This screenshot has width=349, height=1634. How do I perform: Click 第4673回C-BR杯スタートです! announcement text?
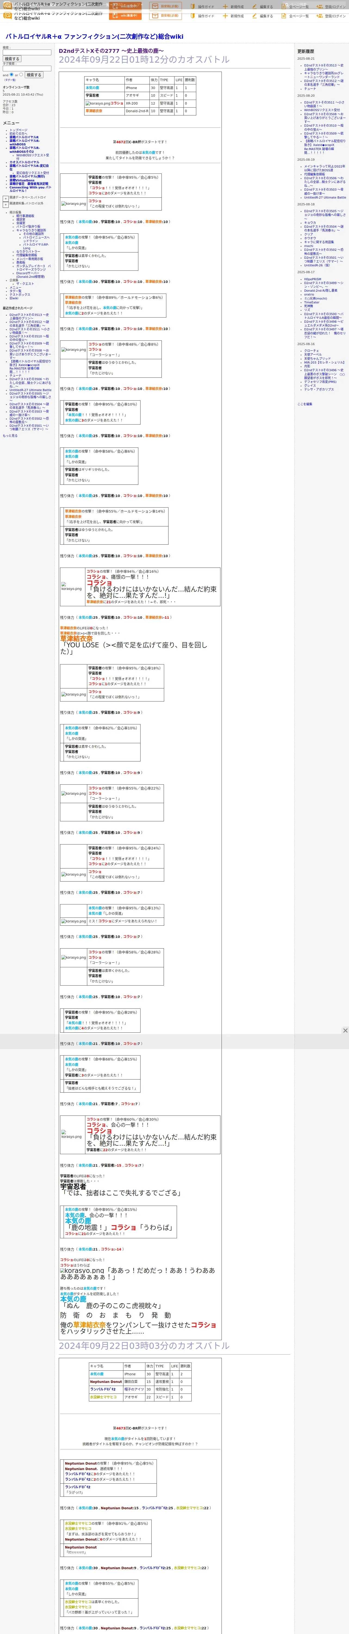[140, 1428]
